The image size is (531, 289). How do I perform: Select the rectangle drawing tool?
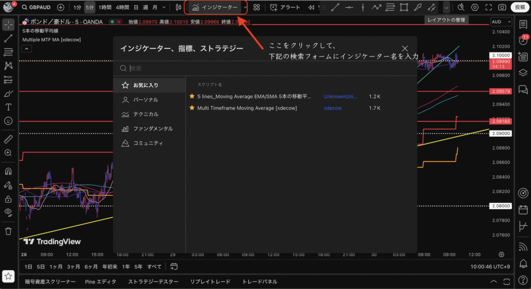[x=403, y=7]
